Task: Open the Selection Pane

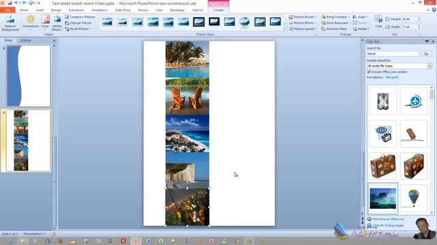Action: 334,29
